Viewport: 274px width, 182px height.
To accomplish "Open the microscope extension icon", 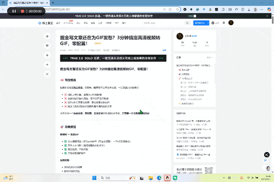I will click(x=210, y=9).
